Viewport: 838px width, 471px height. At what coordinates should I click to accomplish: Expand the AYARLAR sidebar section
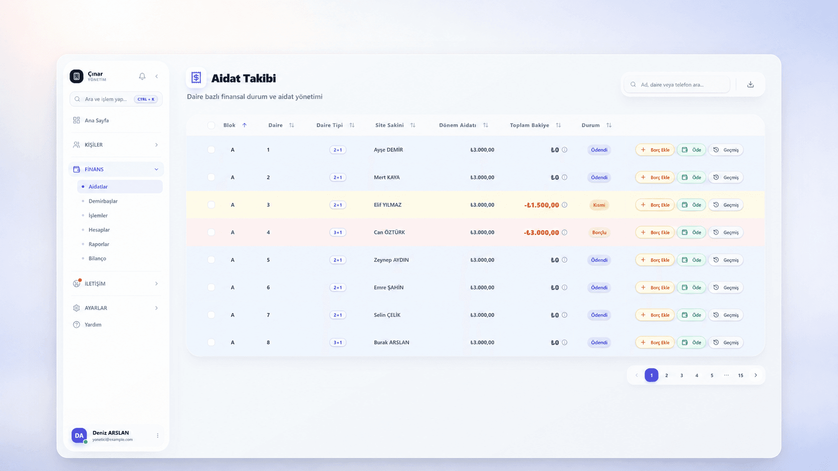point(116,308)
